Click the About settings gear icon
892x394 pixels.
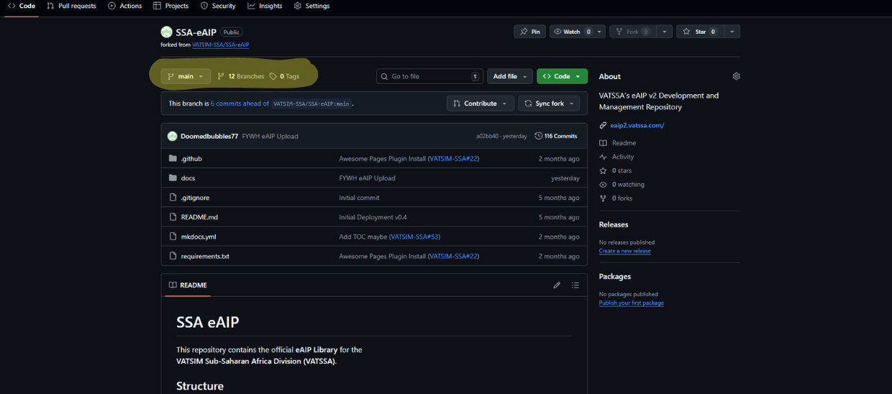(x=736, y=76)
